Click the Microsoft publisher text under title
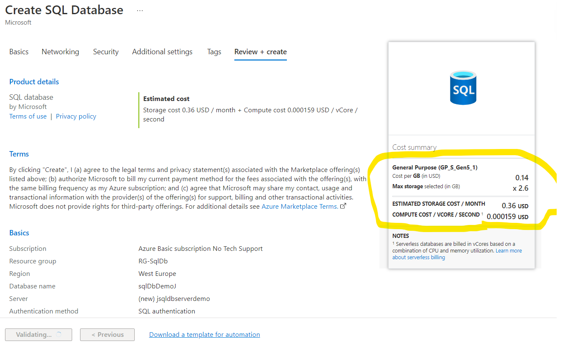The height and width of the screenshot is (351, 565). 18,23
